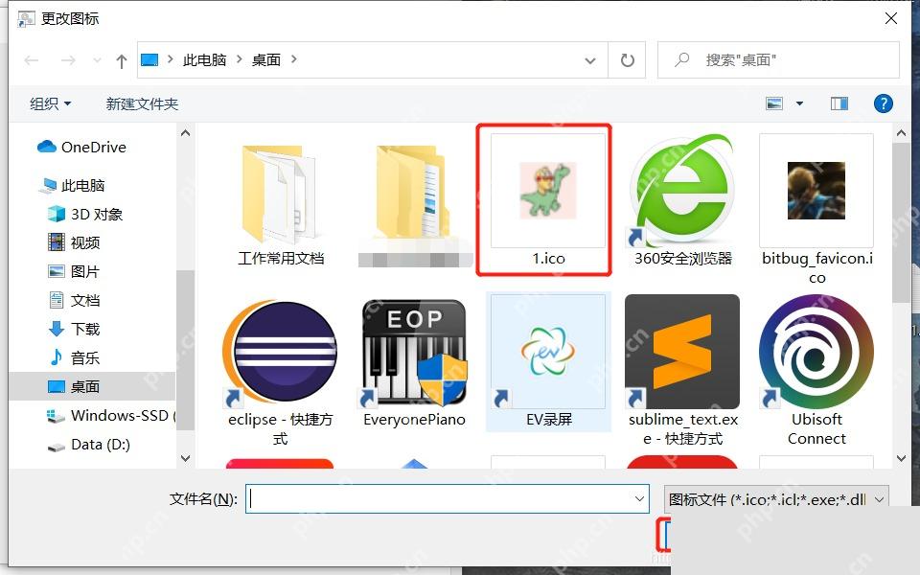Screen dimensions: 920x575
Task: Click the file list vertical scrollbar thumb
Action: (x=901, y=223)
